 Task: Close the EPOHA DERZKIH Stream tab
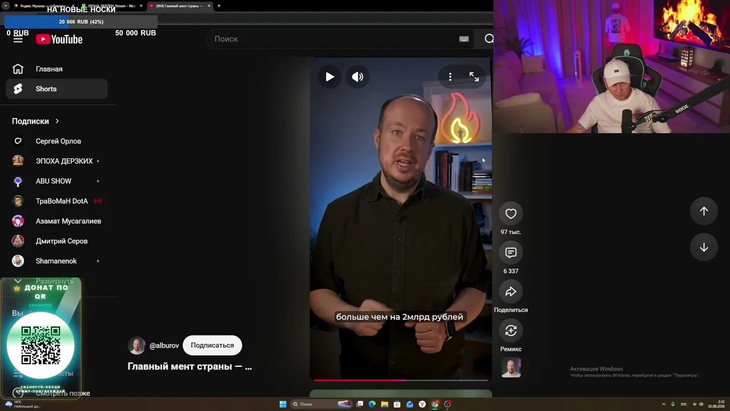(141, 6)
